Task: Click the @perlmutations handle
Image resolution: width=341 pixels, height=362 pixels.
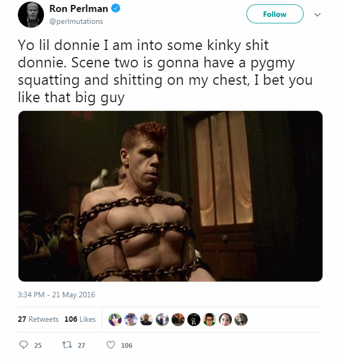Action: (x=76, y=22)
